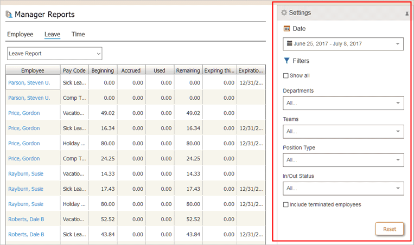Open the Leave Report selector

(54, 54)
